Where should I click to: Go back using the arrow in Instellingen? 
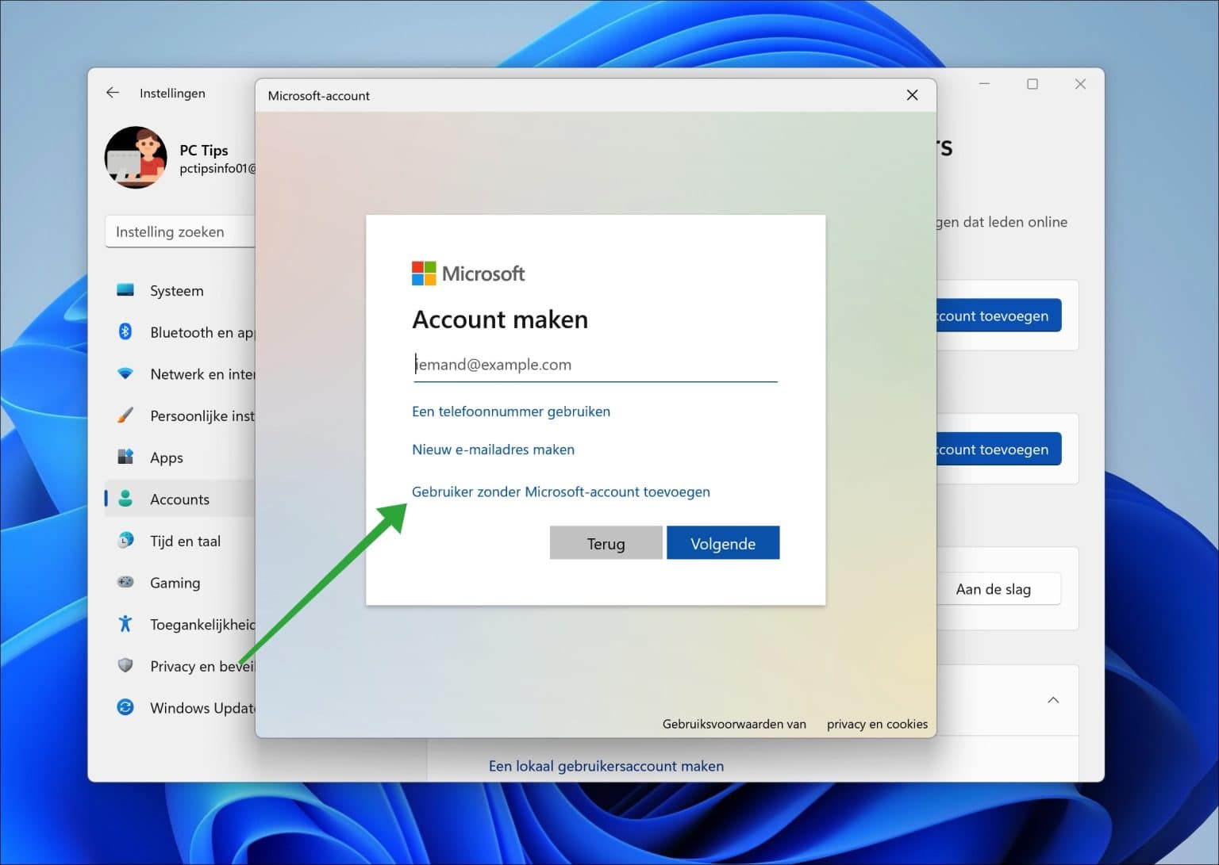click(112, 93)
